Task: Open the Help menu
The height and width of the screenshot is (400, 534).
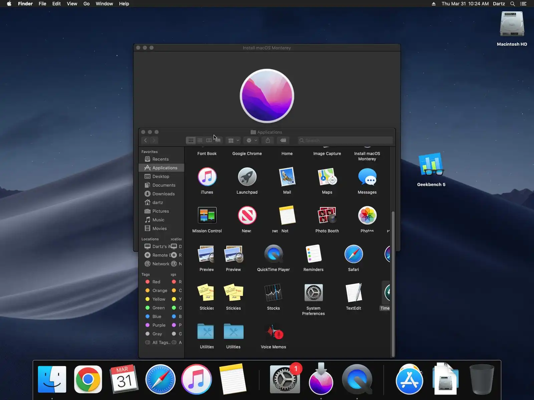Action: tap(124, 4)
